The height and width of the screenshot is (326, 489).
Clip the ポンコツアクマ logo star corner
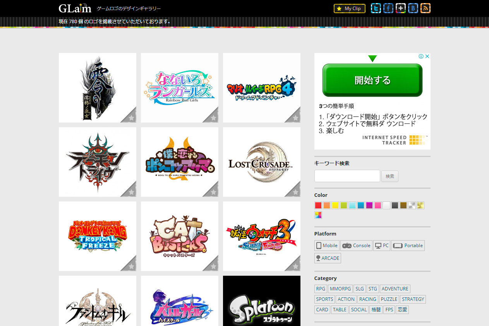point(213,191)
